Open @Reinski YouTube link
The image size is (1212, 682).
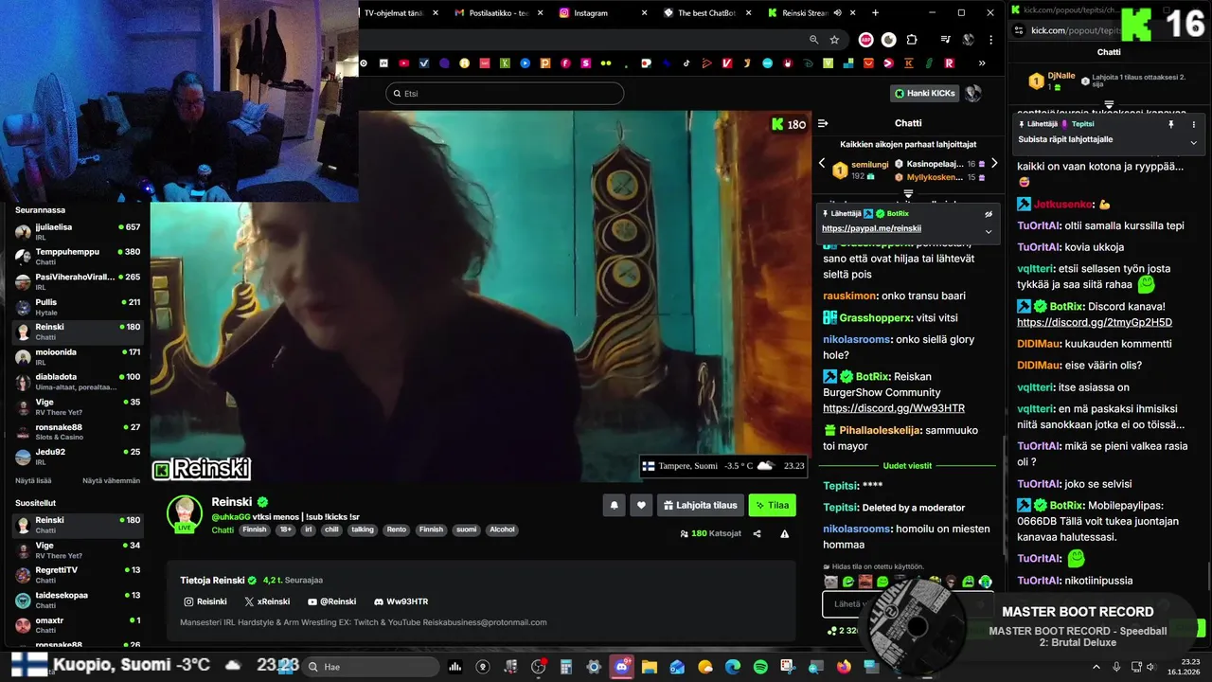(331, 601)
